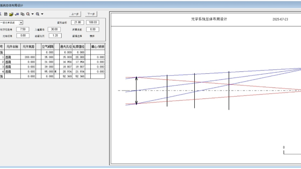This screenshot has height=169, width=301.
Task: Click the copy pages icon
Action: 23,14
